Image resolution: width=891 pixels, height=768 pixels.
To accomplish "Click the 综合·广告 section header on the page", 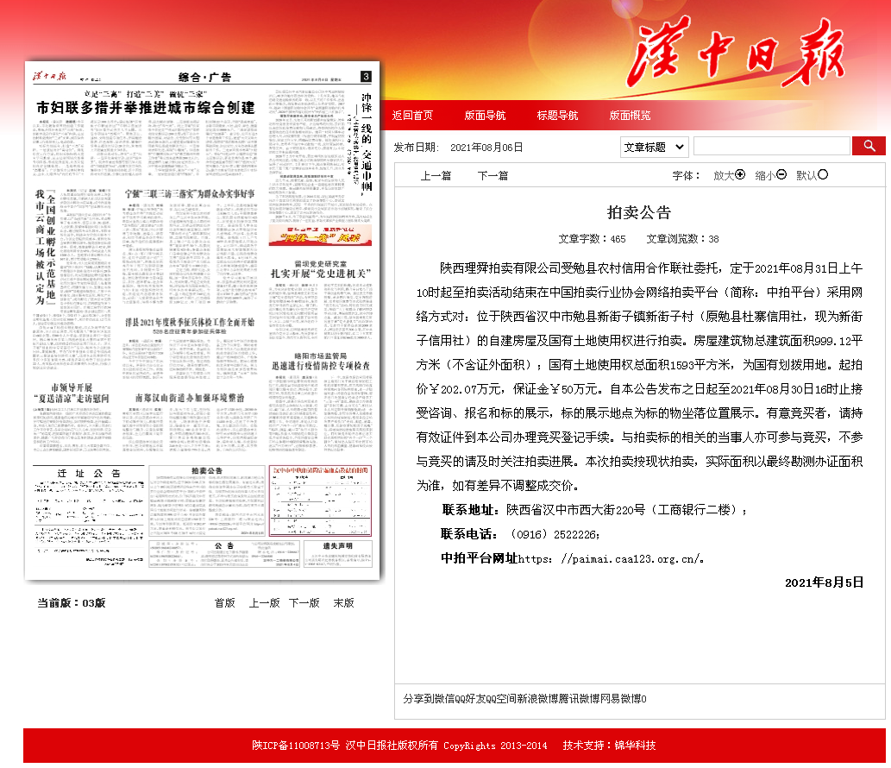I will tap(204, 78).
